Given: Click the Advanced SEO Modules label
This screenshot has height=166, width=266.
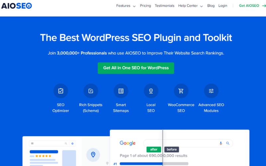Looking at the screenshot, I should point(211,108).
